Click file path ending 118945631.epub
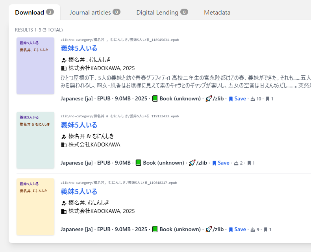Screen dimensions: 311x252 (120, 40)
